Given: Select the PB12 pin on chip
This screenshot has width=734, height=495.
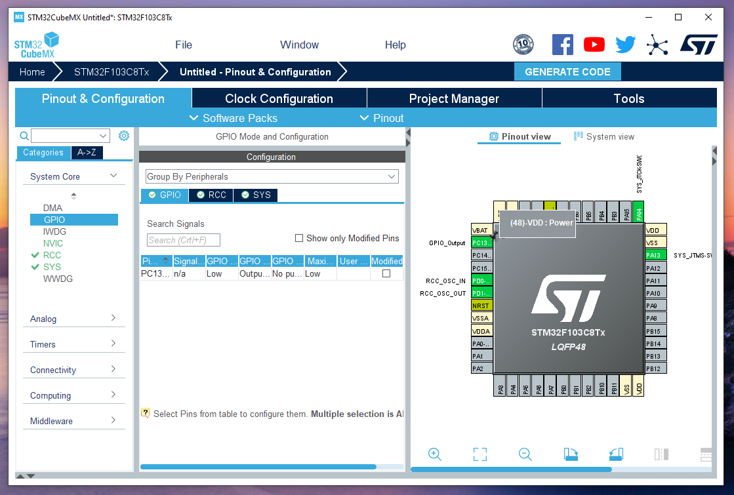Looking at the screenshot, I should (655, 368).
